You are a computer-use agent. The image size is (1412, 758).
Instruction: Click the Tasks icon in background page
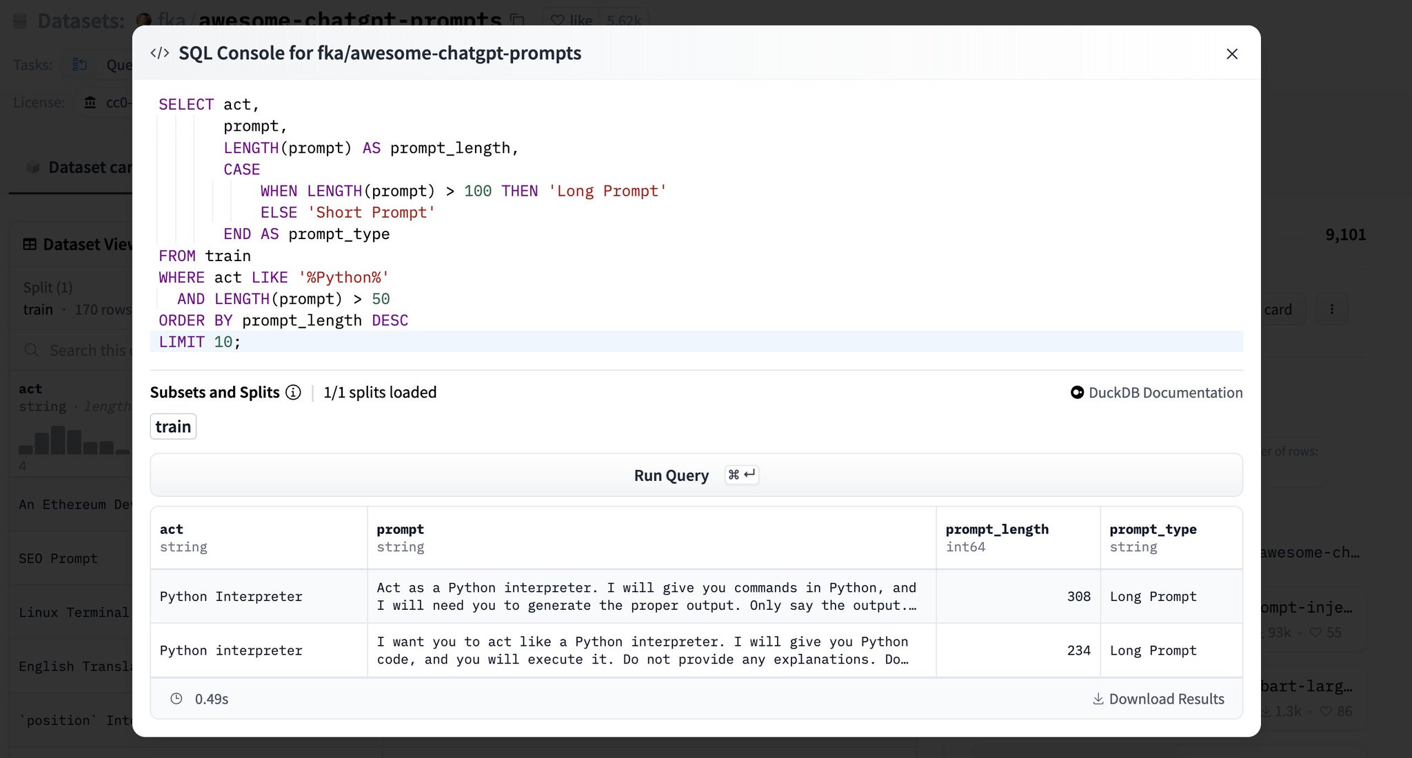point(80,65)
